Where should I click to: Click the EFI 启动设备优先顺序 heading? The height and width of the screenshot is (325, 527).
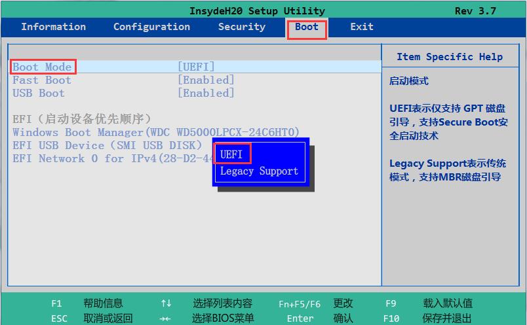click(x=82, y=119)
